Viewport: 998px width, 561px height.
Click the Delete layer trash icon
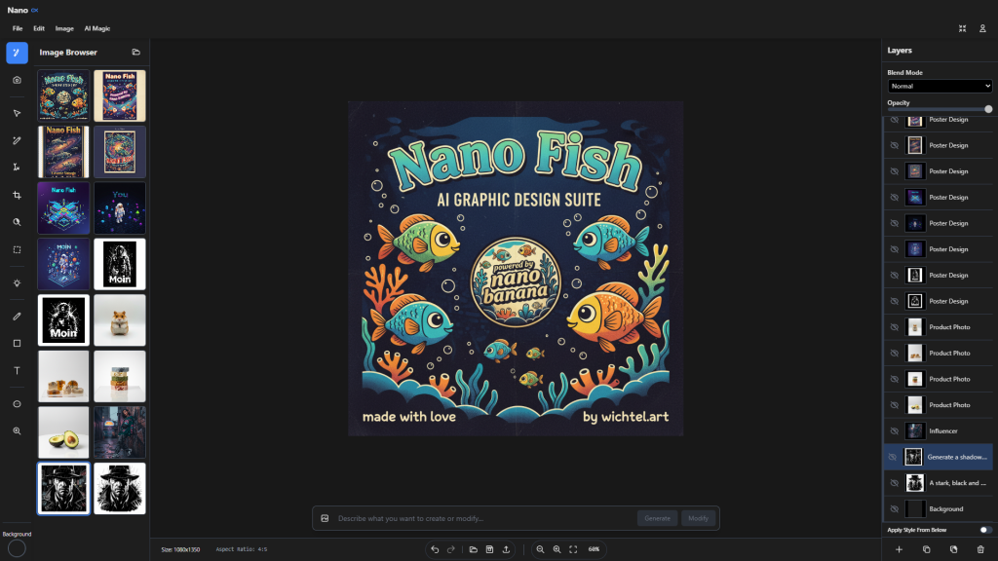(x=983, y=549)
